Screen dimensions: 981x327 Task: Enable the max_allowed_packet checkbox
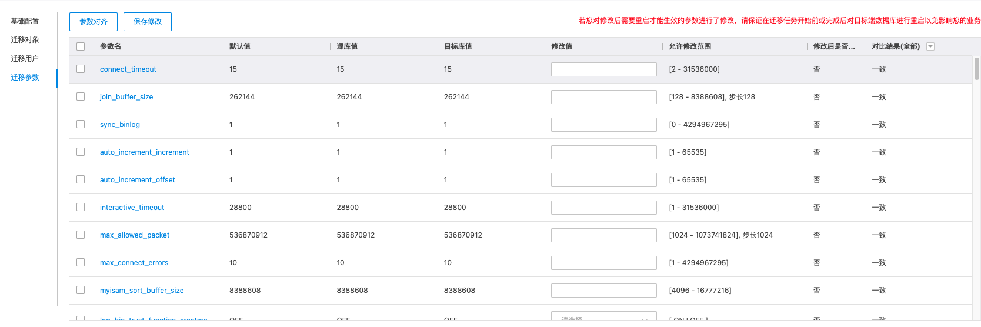click(81, 235)
